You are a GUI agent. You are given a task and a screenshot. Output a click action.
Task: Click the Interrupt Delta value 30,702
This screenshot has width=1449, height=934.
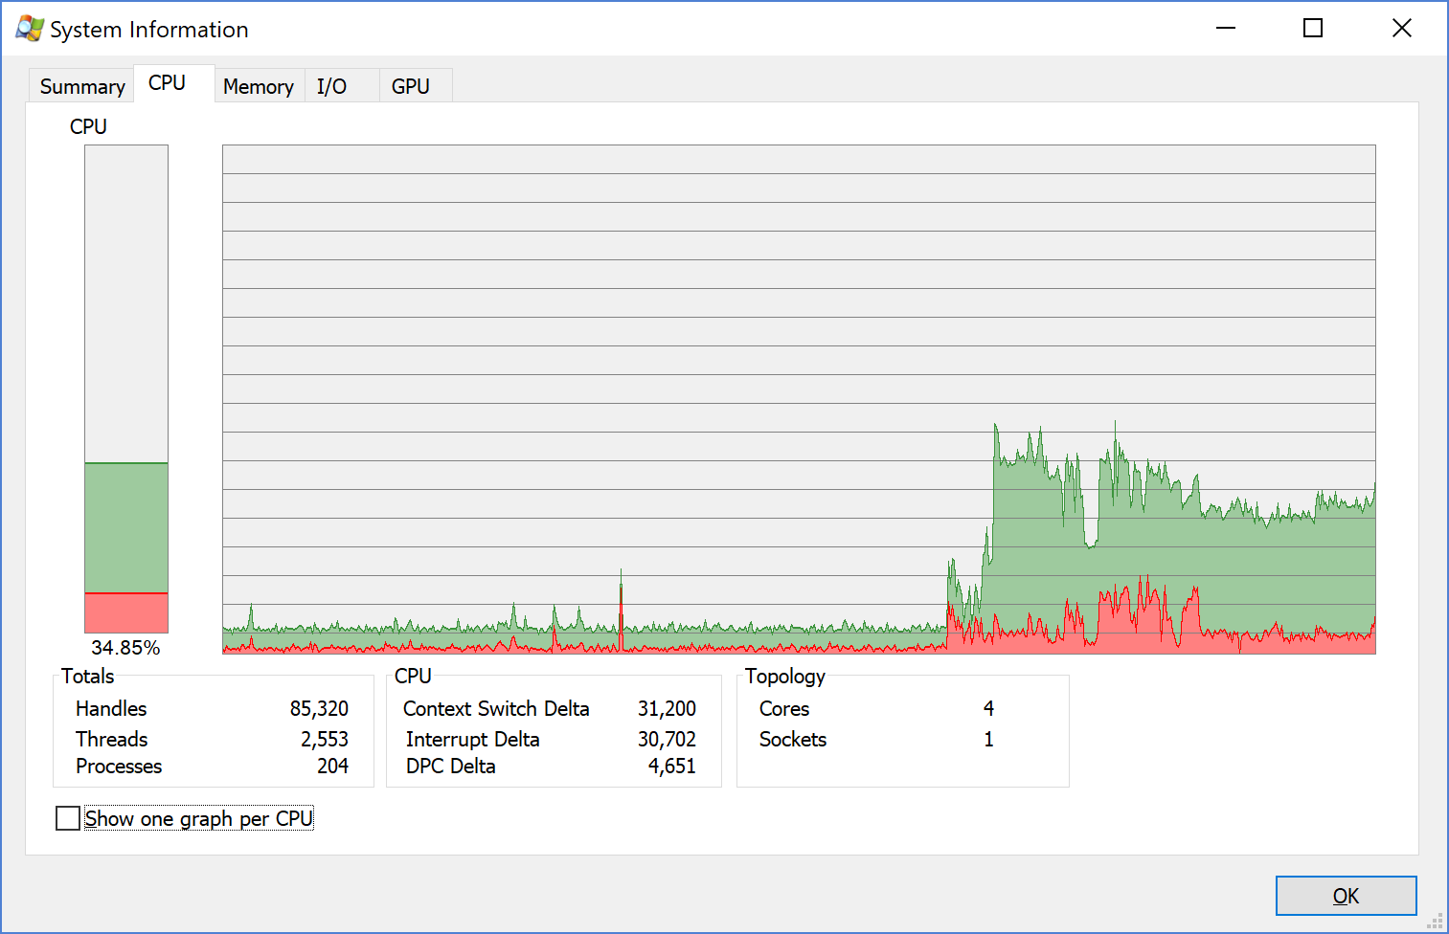[x=667, y=740]
